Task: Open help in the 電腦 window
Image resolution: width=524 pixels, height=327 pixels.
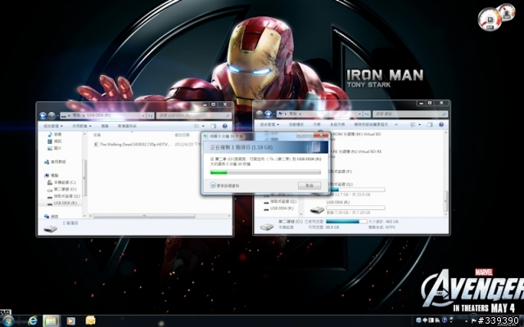Action: point(441,124)
